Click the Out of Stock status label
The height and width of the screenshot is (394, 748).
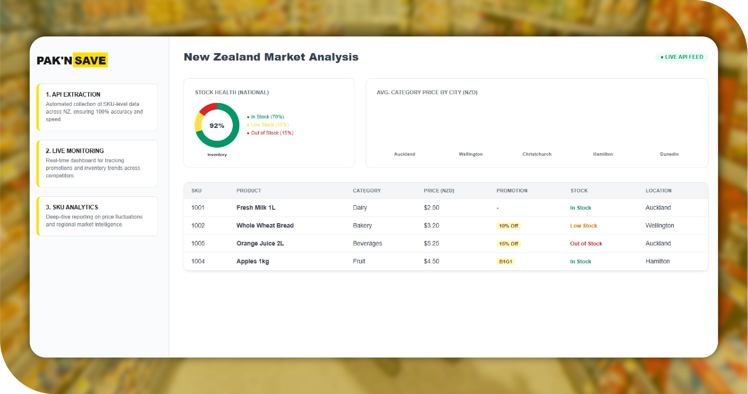(586, 244)
